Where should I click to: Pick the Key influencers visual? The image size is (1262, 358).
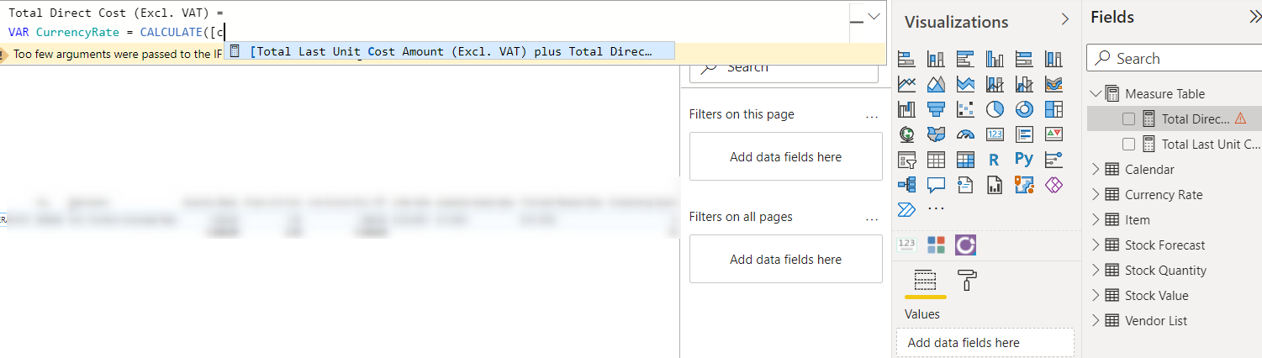coord(1053,160)
